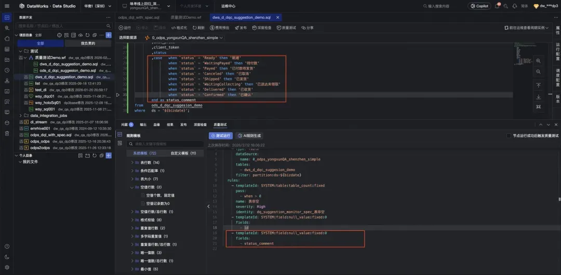Open the hamburger main menu

(7, 6)
